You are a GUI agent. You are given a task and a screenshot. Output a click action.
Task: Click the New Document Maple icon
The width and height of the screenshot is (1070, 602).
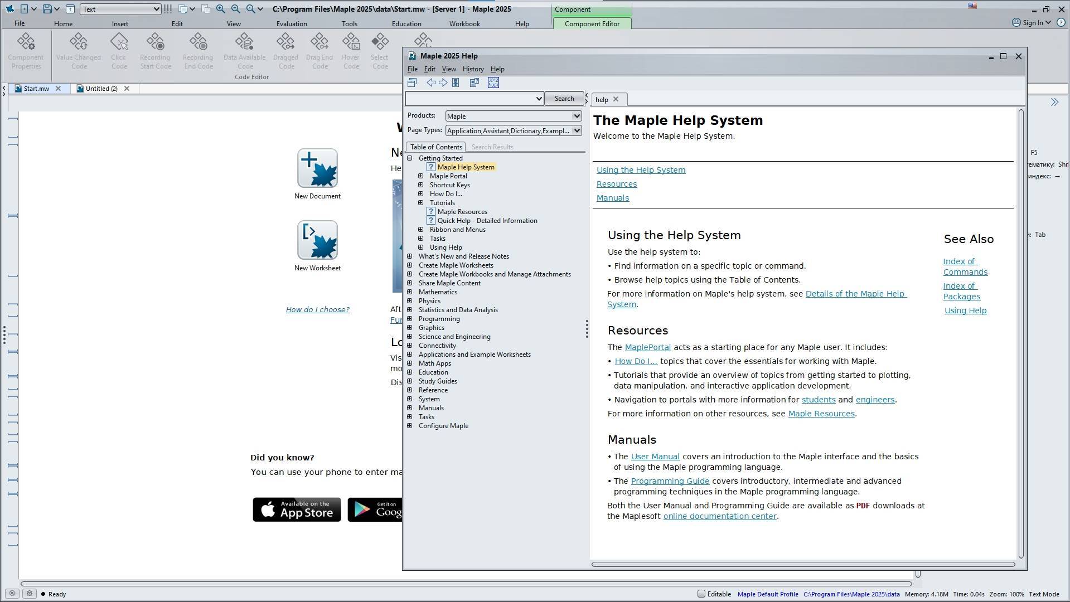(317, 168)
